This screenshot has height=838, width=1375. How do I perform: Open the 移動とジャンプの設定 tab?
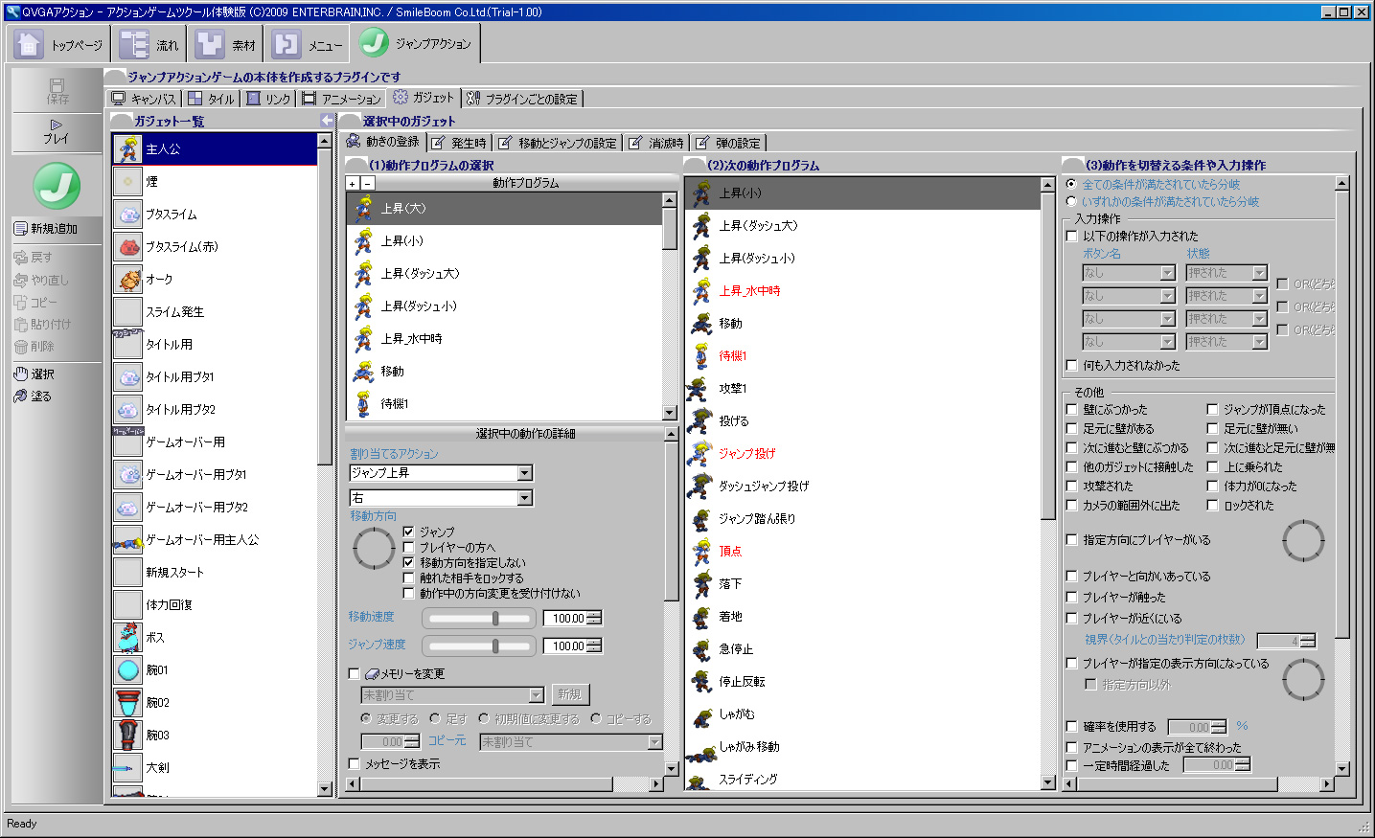coord(559,144)
